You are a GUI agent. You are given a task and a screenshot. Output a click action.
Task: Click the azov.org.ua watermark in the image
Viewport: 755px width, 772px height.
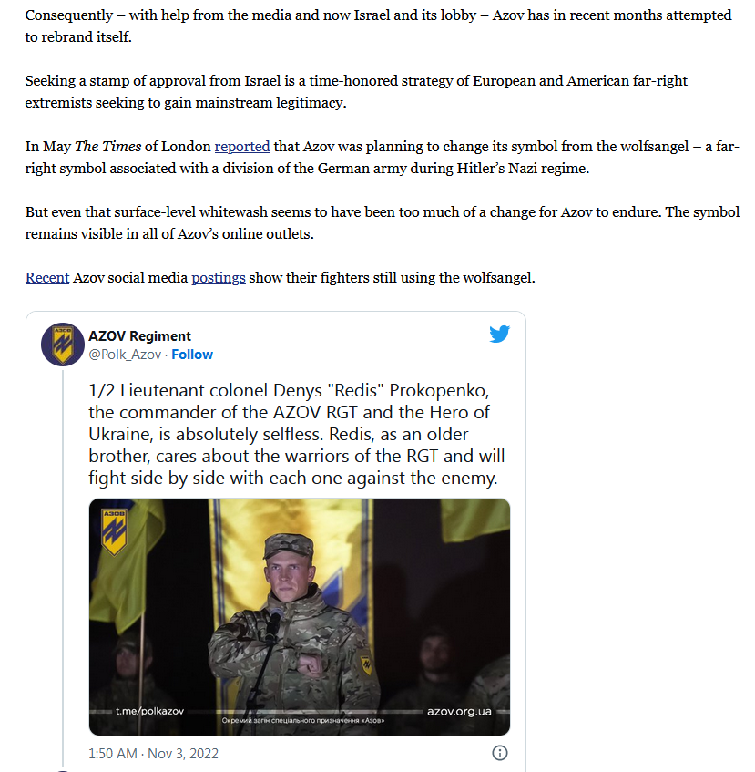tap(459, 712)
